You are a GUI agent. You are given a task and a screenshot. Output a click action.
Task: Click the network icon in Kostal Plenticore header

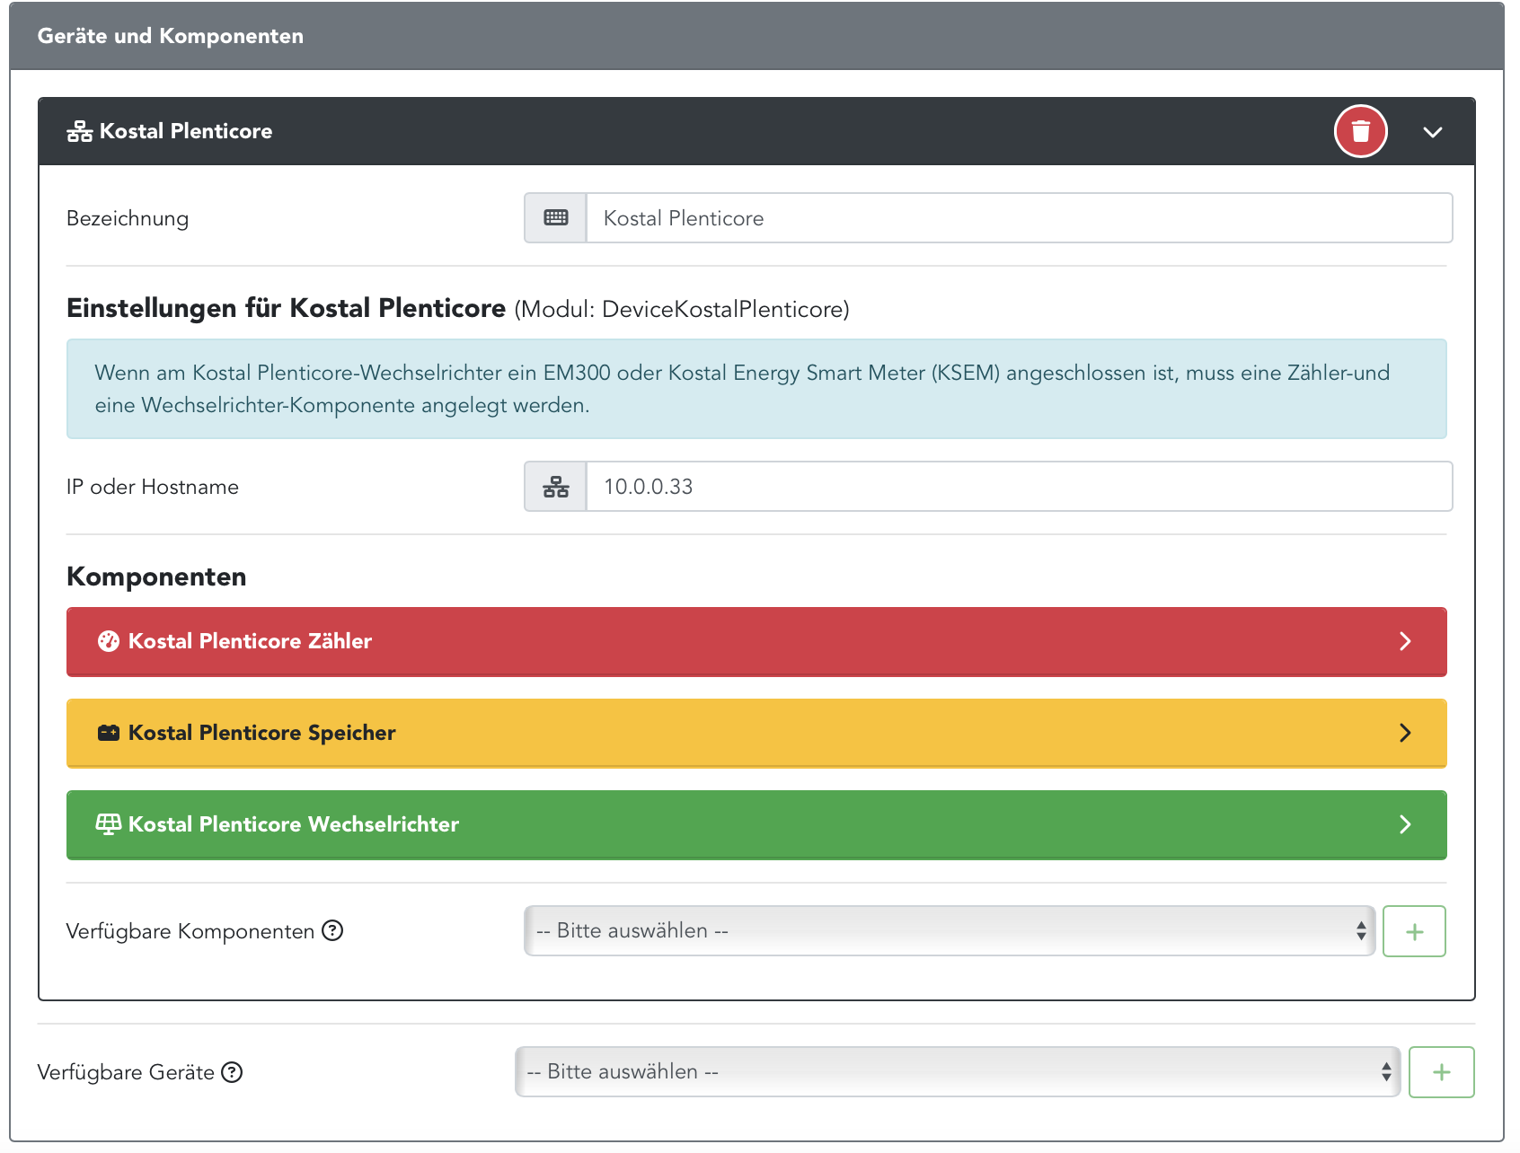79,132
